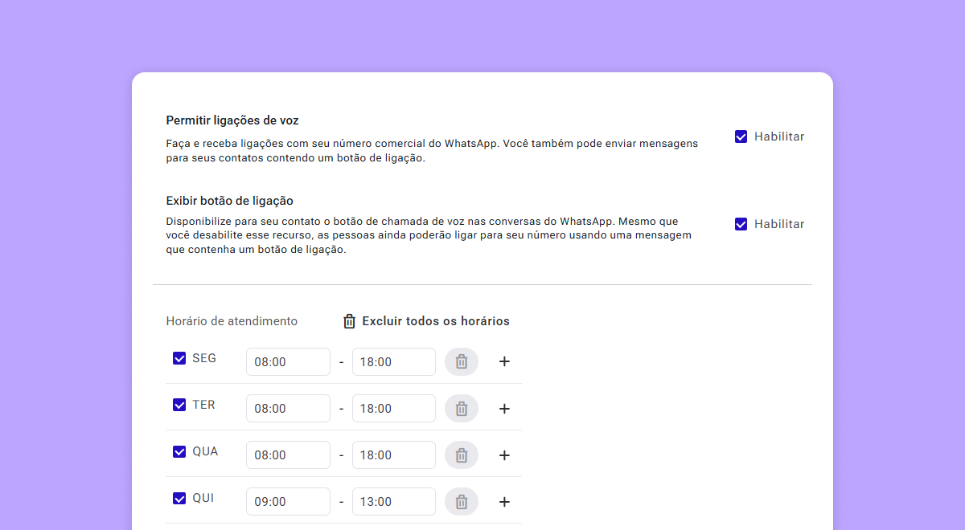The width and height of the screenshot is (965, 530).
Task: Click trash icon in QUA row
Action: pos(462,455)
